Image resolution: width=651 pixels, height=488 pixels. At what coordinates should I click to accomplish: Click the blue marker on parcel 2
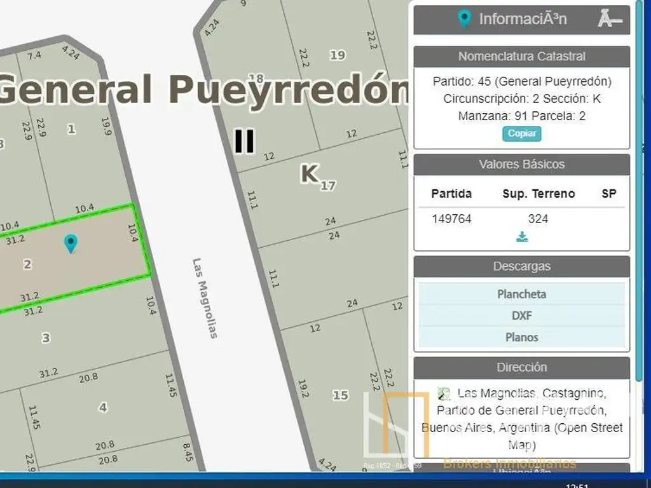[x=71, y=243]
